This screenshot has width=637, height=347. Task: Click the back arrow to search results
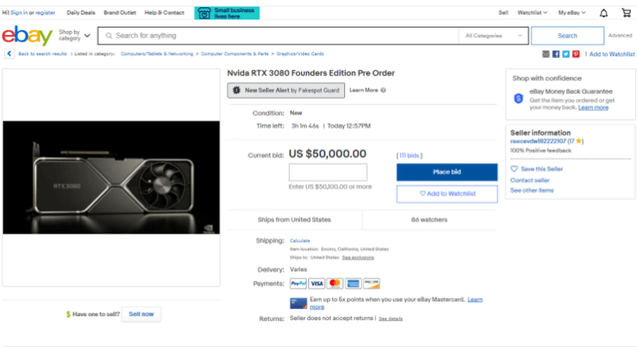pos(10,53)
